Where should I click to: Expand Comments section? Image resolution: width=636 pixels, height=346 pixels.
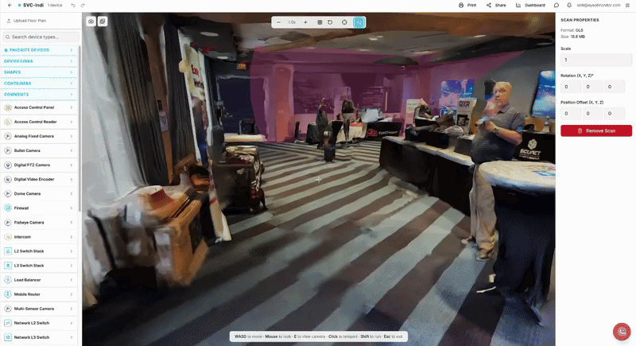[38, 94]
